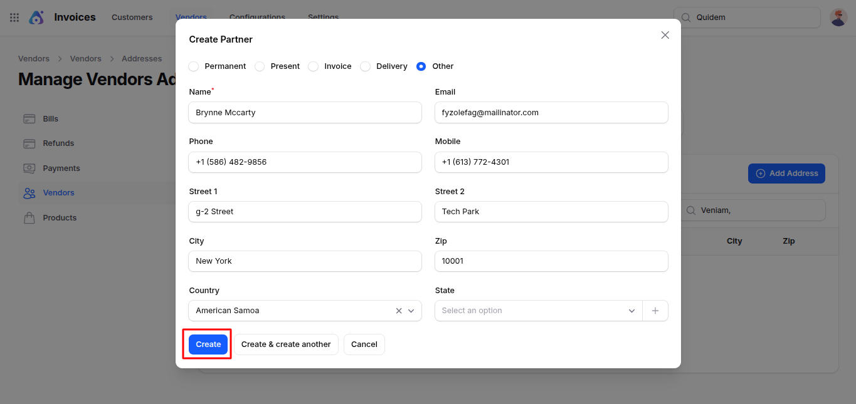Expand the State select option dropdown
Viewport: 856px width, 404px height.
click(631, 311)
